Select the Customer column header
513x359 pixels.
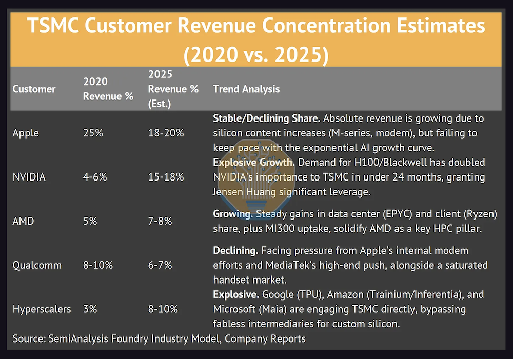point(34,89)
